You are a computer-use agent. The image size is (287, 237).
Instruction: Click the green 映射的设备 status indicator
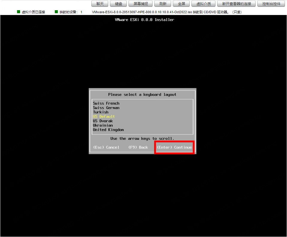pos(56,12)
